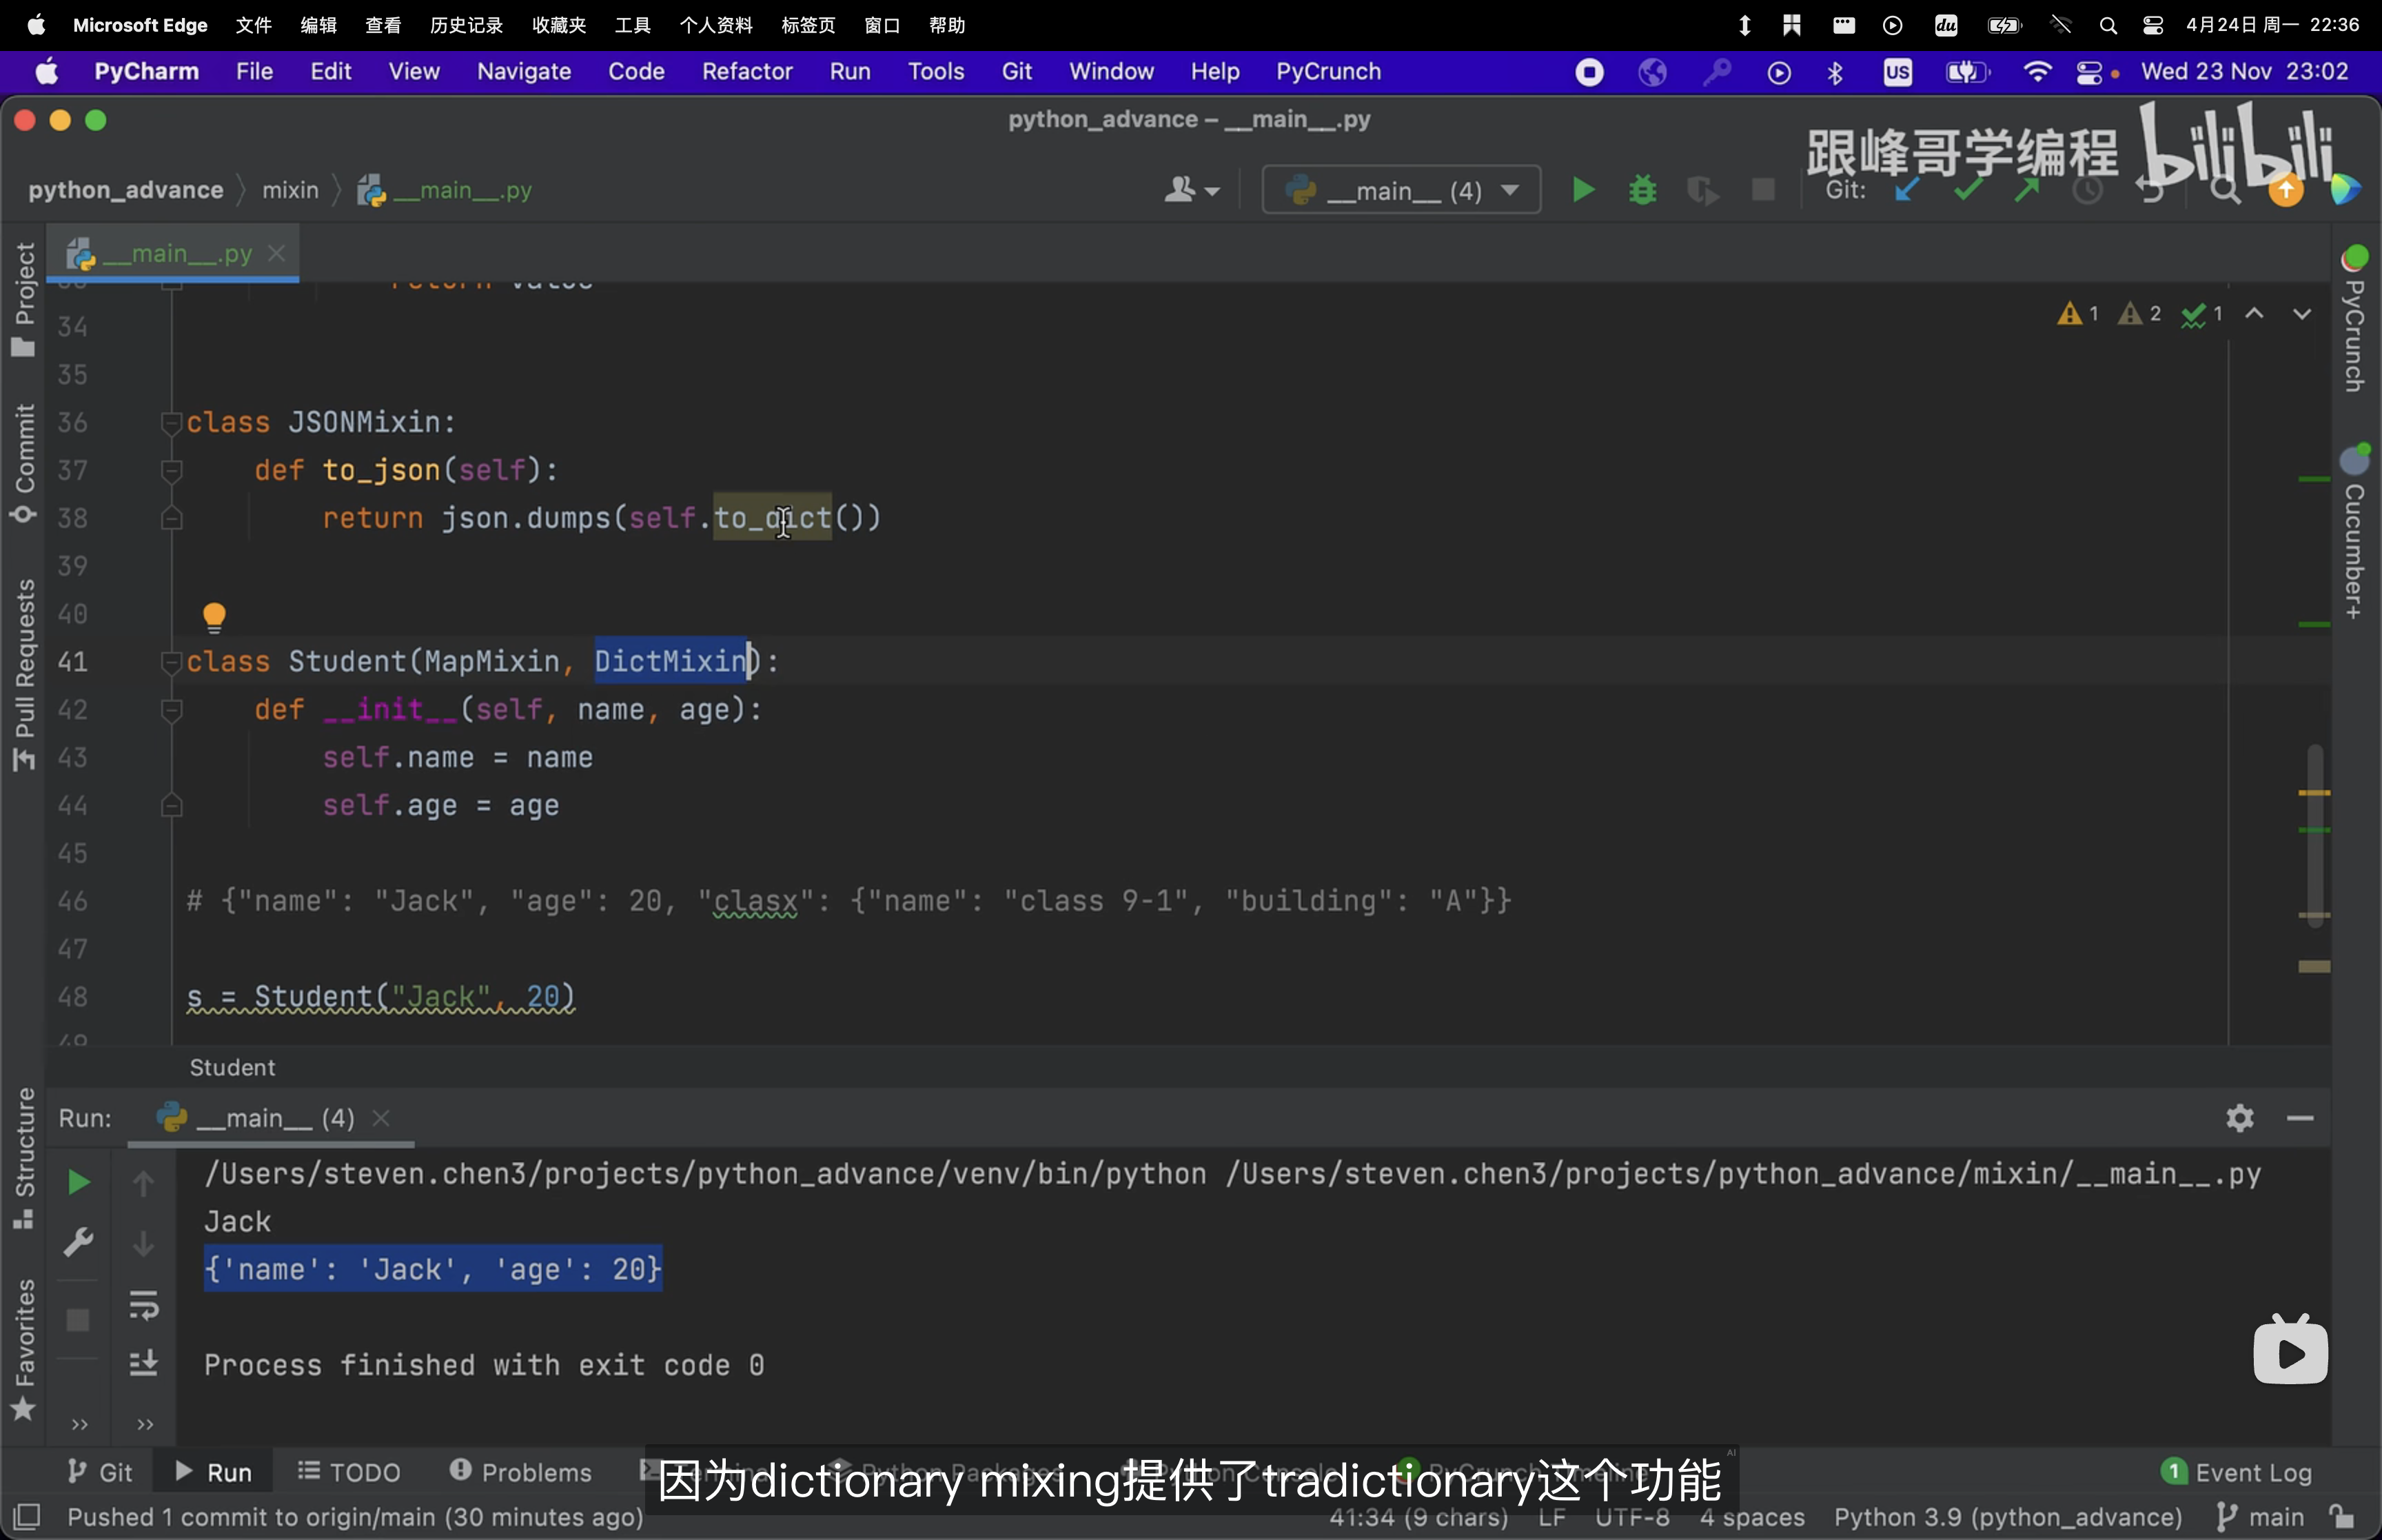The width and height of the screenshot is (2382, 1540).
Task: Run with coverage using the shield icon
Action: [x=1702, y=190]
